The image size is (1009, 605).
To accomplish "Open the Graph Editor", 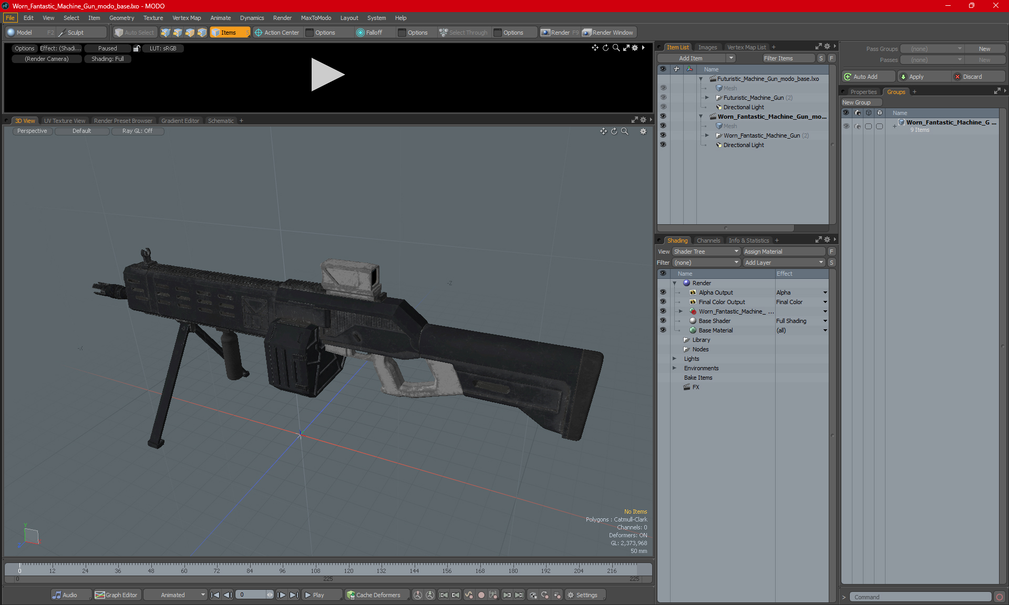I will (117, 595).
